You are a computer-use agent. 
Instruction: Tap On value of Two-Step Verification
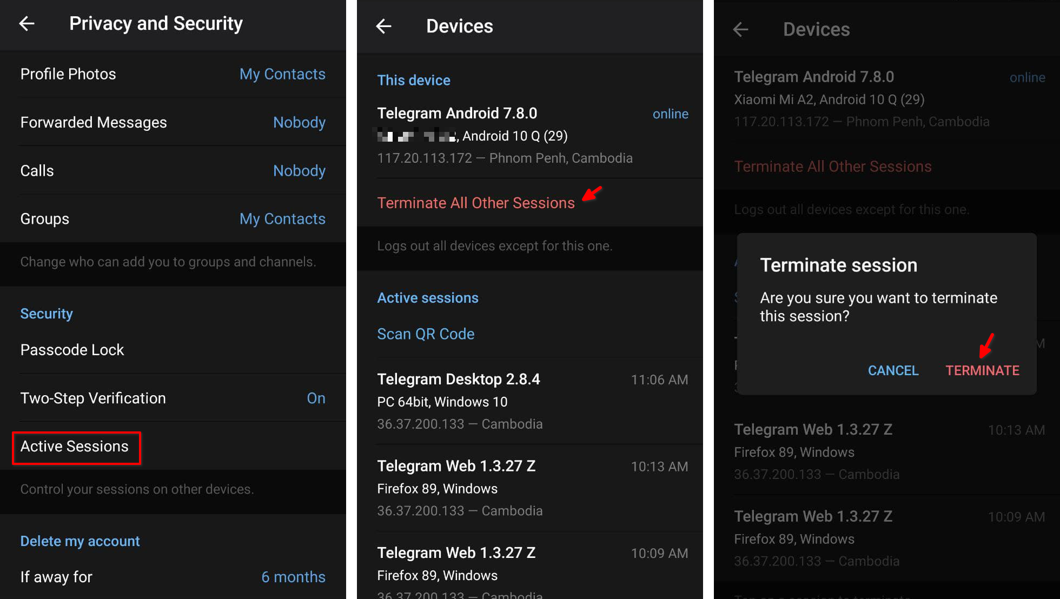[x=316, y=398]
